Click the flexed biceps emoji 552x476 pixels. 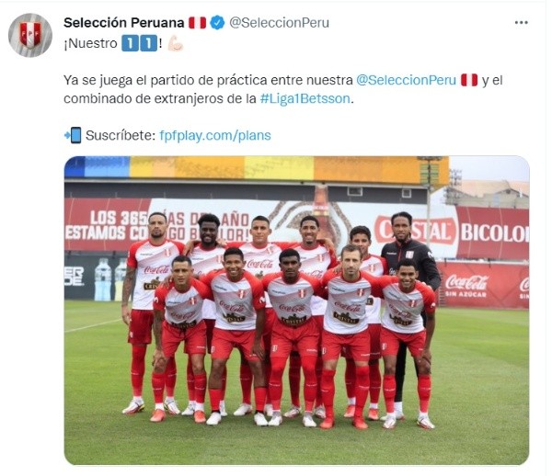click(176, 43)
